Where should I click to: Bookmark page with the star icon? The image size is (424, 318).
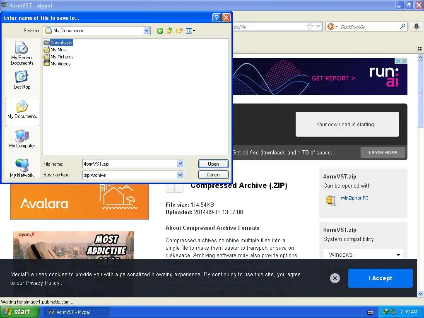(310, 26)
